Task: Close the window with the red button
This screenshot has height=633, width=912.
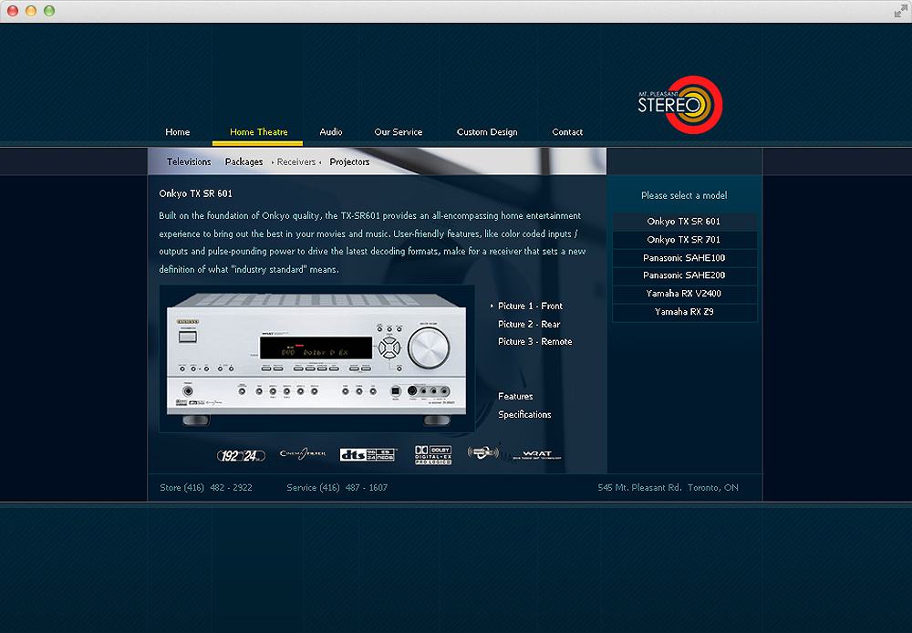Action: [13, 11]
